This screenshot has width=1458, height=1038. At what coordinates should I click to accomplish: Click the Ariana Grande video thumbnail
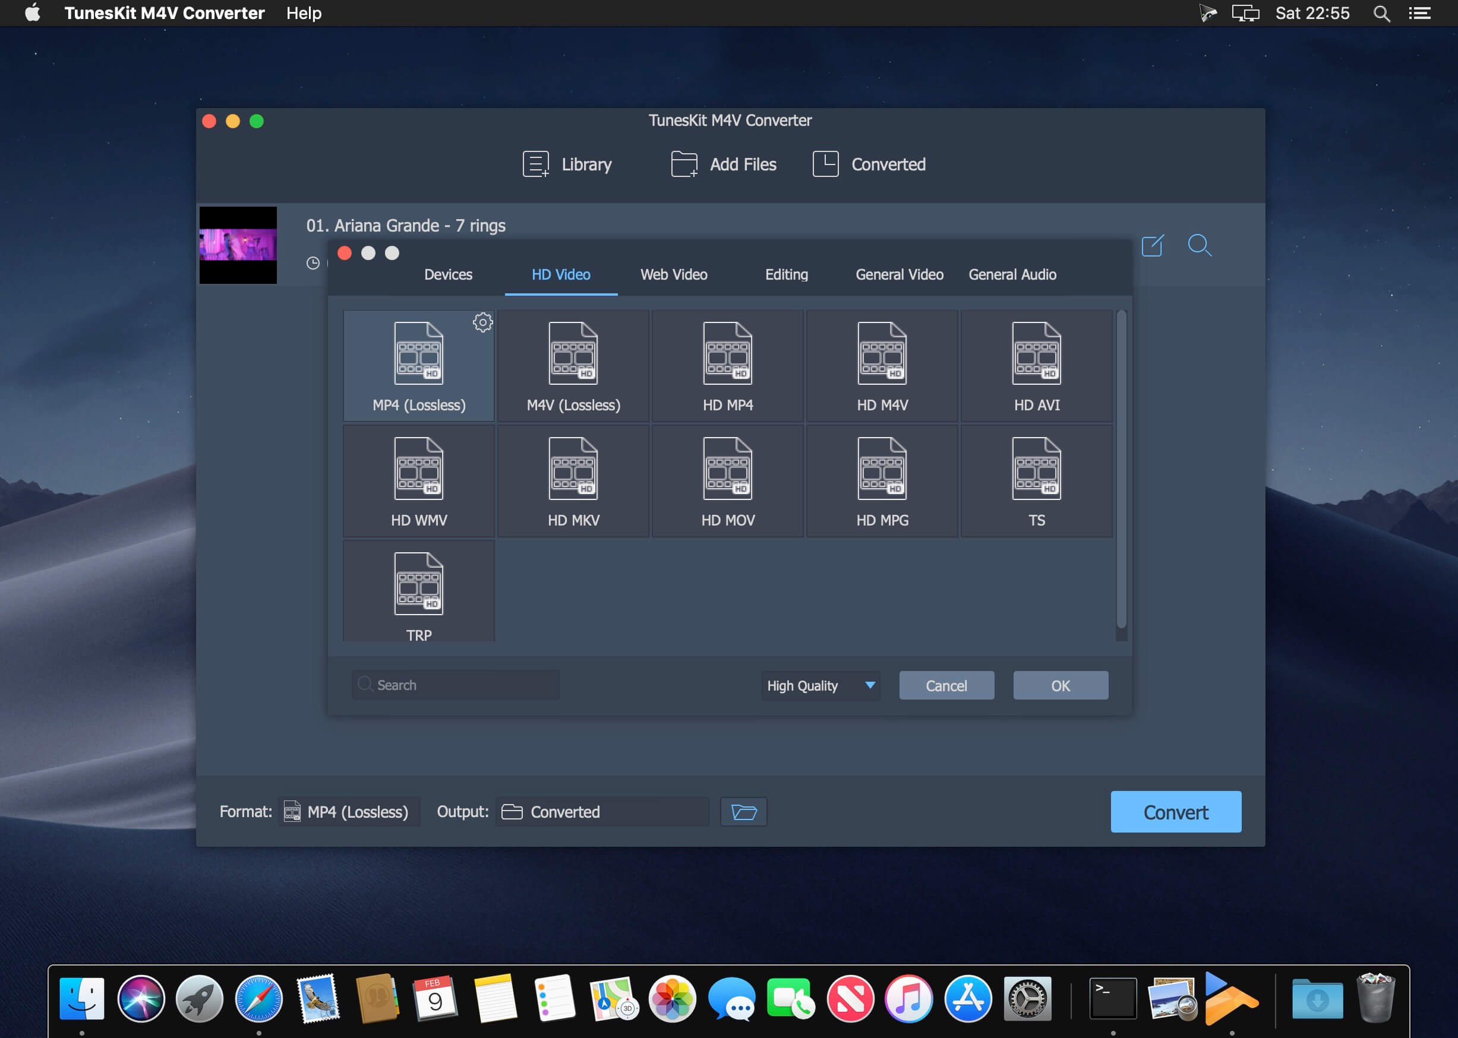[238, 245]
